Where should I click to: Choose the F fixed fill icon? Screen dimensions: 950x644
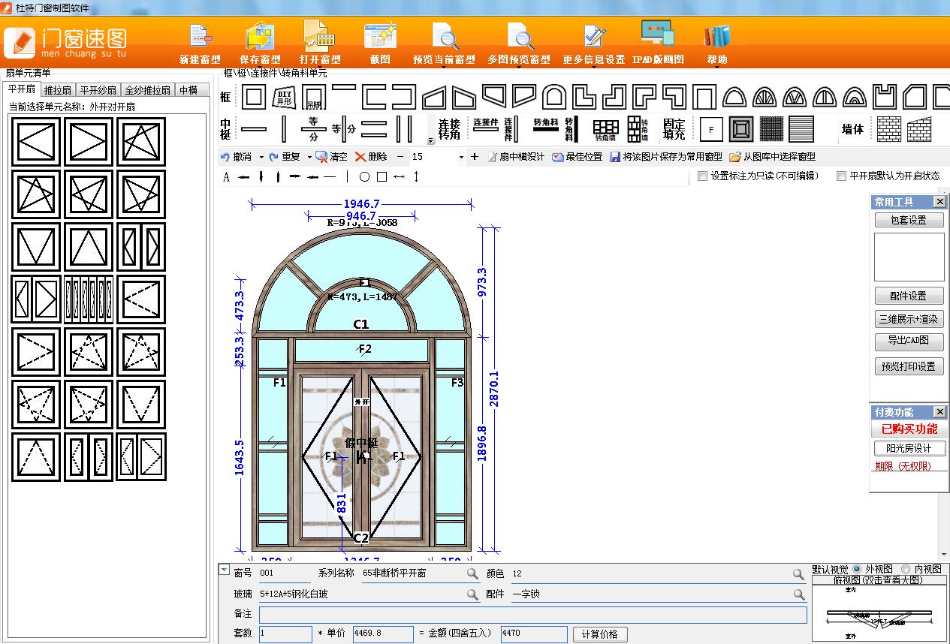[711, 129]
